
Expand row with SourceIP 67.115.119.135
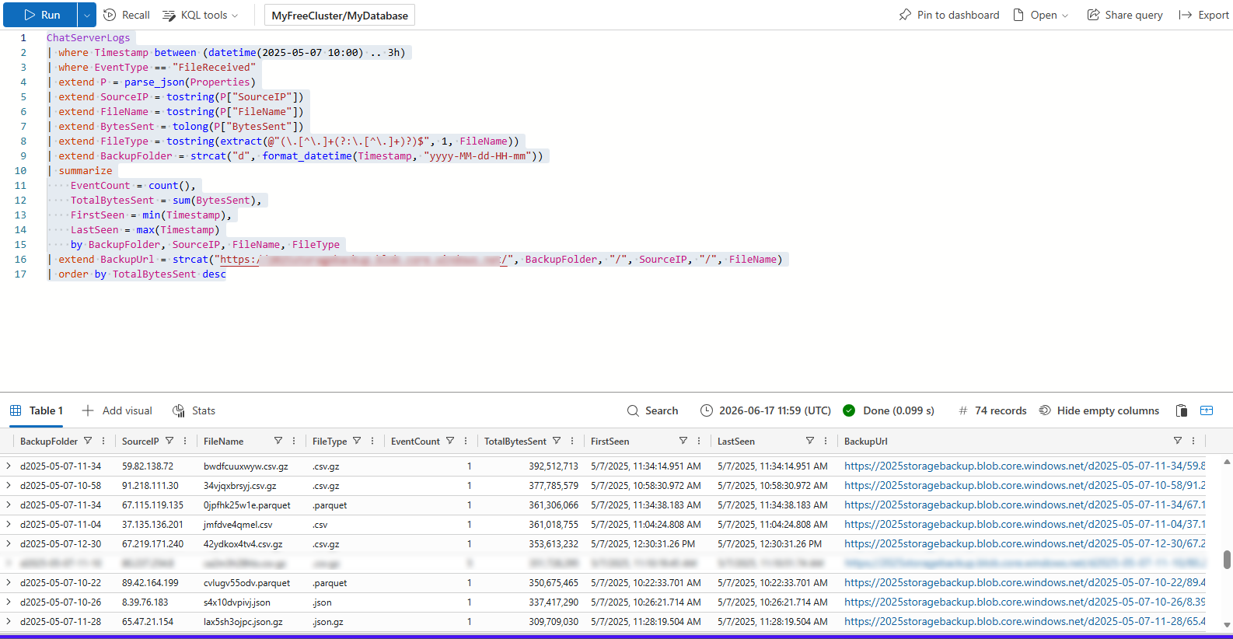[x=9, y=505]
